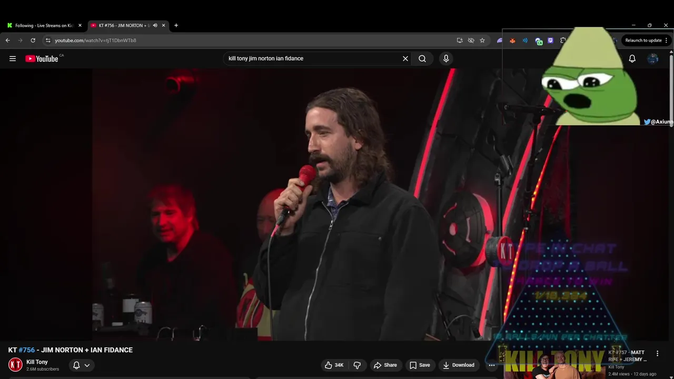Like the video (34K)
Image resolution: width=674 pixels, height=379 pixels.
(x=334, y=365)
